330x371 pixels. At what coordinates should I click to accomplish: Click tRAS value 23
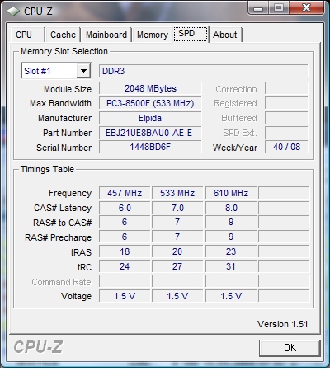click(231, 251)
